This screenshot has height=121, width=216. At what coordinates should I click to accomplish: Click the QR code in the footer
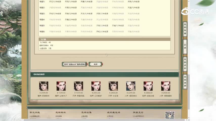[x=170, y=115]
